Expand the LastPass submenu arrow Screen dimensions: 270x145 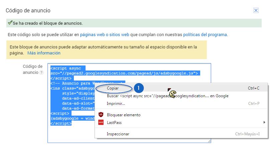(264, 122)
